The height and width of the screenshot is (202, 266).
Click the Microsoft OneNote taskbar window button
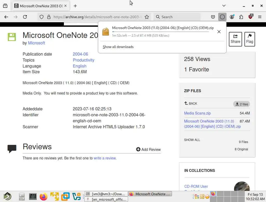150,194
